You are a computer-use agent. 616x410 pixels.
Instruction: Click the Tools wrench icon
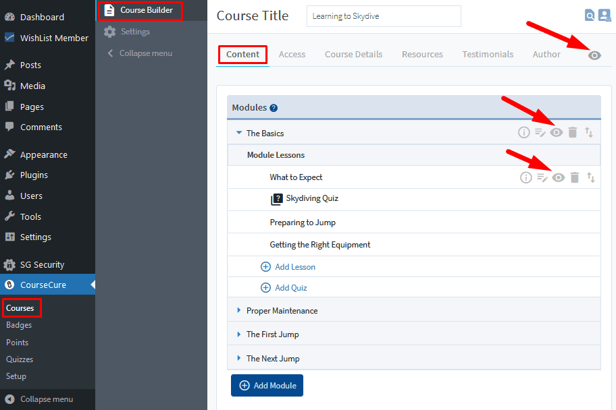9,216
